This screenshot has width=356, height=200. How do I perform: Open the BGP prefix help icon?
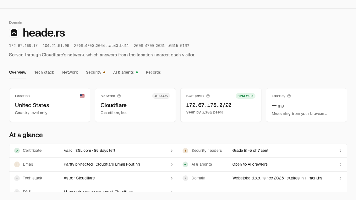coord(208,96)
